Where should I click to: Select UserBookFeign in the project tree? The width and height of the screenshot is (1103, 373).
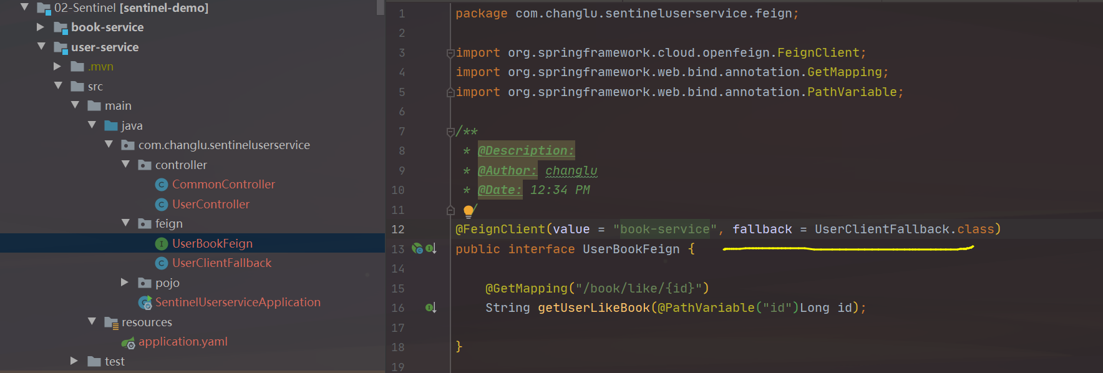(212, 243)
